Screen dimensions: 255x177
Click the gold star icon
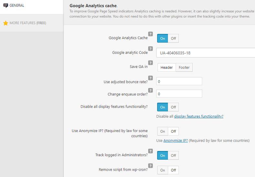[6, 23]
